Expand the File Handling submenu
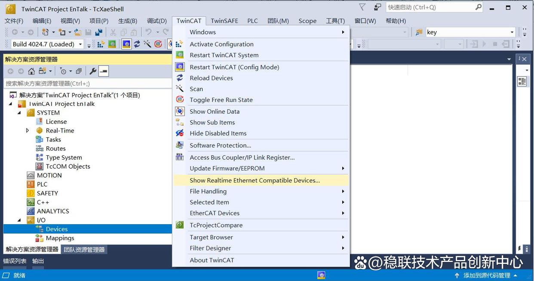The image size is (534, 281). point(261,191)
